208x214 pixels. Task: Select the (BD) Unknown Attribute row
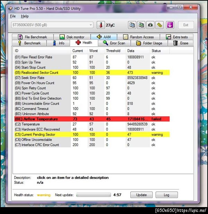[x=92, y=114]
